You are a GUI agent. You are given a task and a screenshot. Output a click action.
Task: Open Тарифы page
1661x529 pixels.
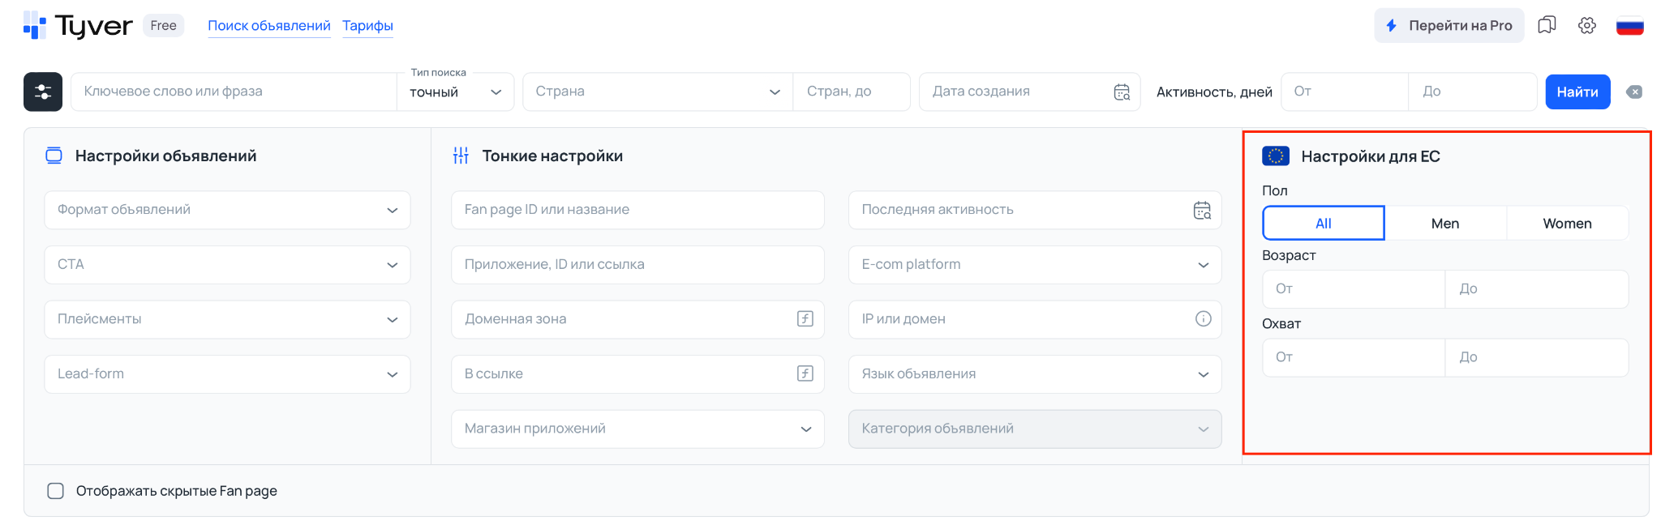[367, 26]
